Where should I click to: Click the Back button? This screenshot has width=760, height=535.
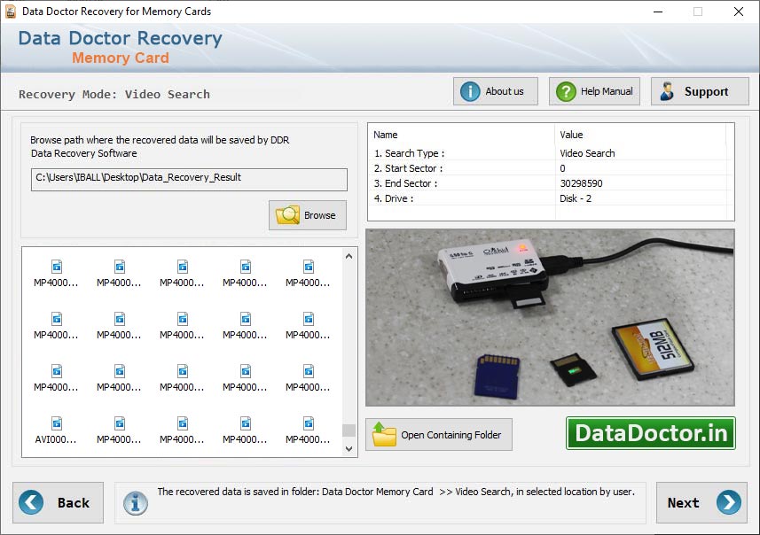click(x=59, y=502)
